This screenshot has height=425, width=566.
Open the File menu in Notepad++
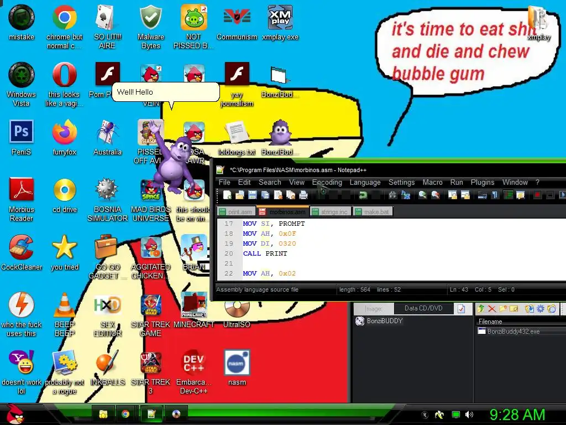coord(224,182)
